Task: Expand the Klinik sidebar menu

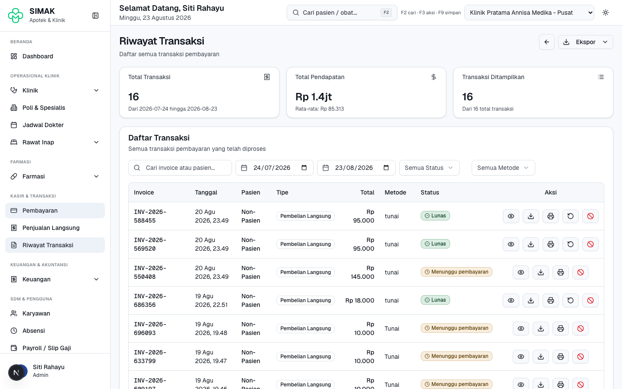Action: 55,90
